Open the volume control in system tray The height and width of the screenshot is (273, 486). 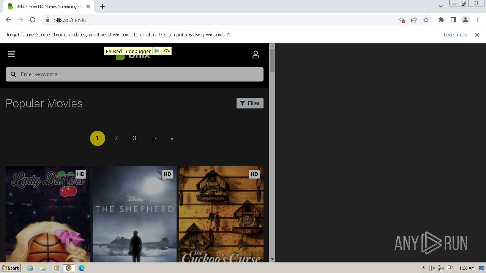tap(432, 268)
